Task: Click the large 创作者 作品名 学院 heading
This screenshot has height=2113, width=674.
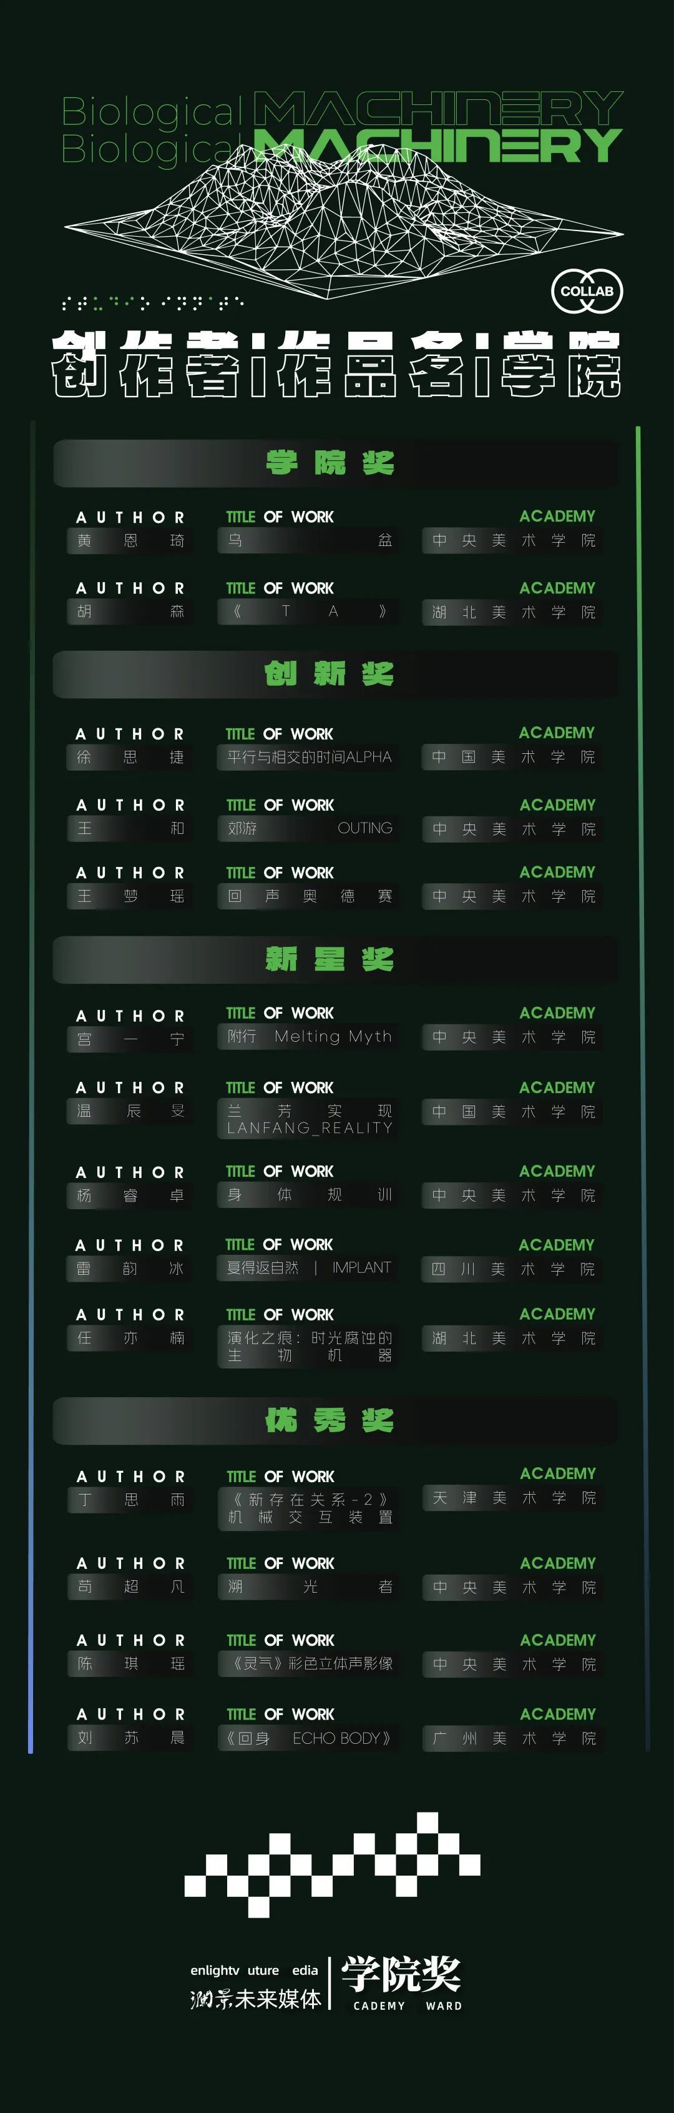Action: 336,365
